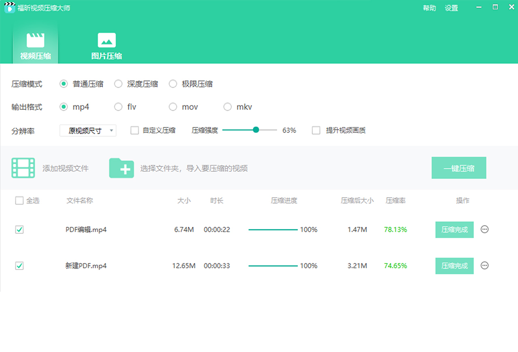Open the 原视频尺寸 resolution dropdown

point(88,130)
